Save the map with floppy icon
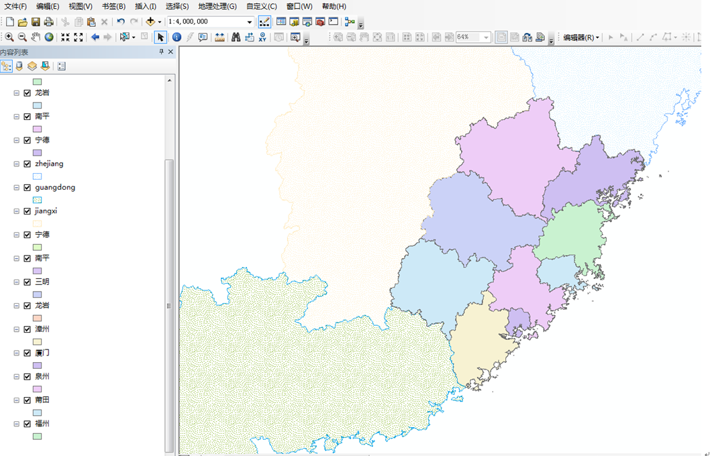The height and width of the screenshot is (456, 710). (36, 21)
